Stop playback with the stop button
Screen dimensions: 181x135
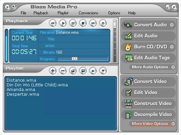click(x=83, y=23)
